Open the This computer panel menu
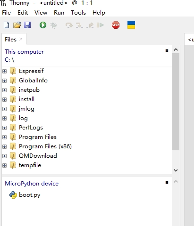 pos(167,50)
